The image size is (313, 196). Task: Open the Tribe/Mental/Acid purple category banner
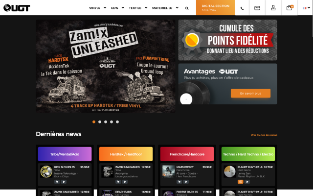(x=65, y=154)
